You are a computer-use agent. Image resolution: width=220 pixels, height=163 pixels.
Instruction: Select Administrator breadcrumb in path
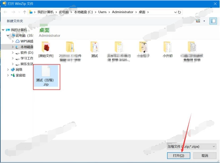point(122,12)
